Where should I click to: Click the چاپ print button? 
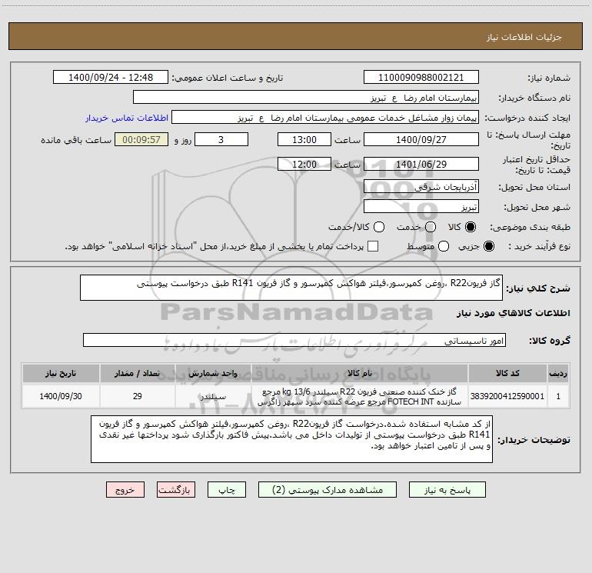227,490
